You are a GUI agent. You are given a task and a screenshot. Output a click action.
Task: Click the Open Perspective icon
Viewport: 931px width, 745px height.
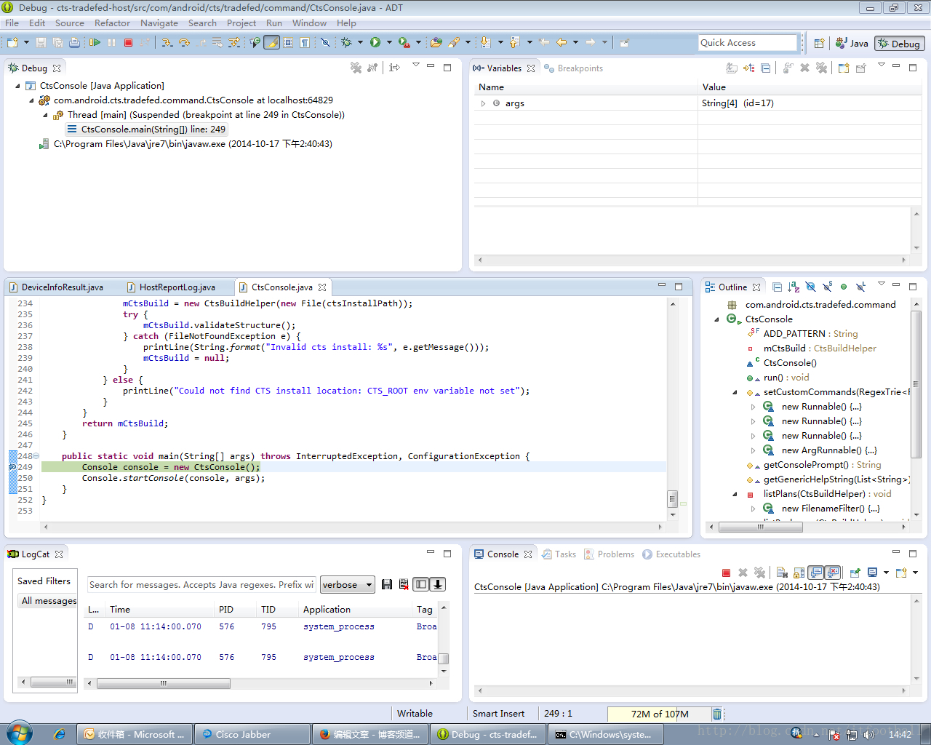819,43
